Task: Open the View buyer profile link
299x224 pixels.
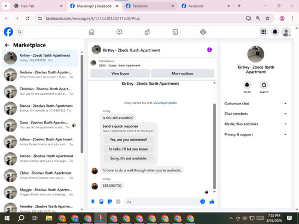Action: [x=165, y=103]
